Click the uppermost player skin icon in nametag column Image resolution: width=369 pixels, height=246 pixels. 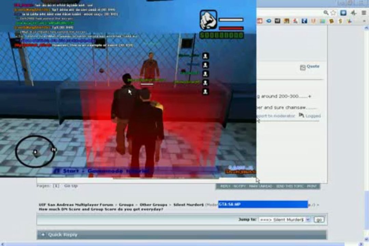tap(205, 56)
